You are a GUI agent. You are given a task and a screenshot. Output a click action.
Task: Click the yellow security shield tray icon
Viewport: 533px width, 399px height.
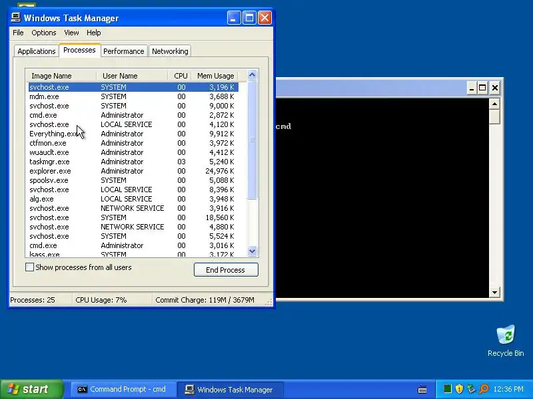coord(459,389)
